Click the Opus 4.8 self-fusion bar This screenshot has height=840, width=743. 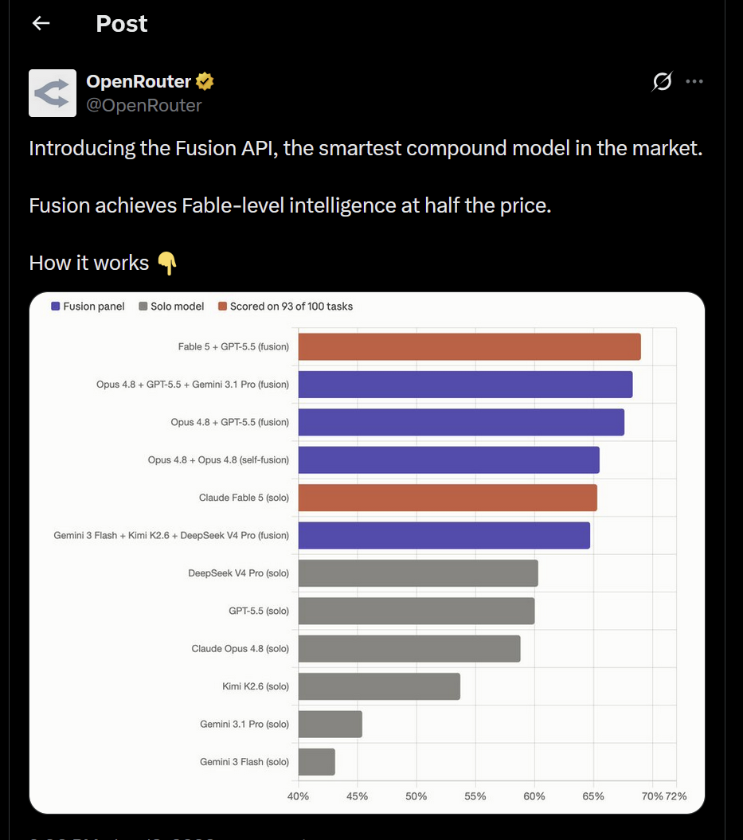click(x=449, y=460)
